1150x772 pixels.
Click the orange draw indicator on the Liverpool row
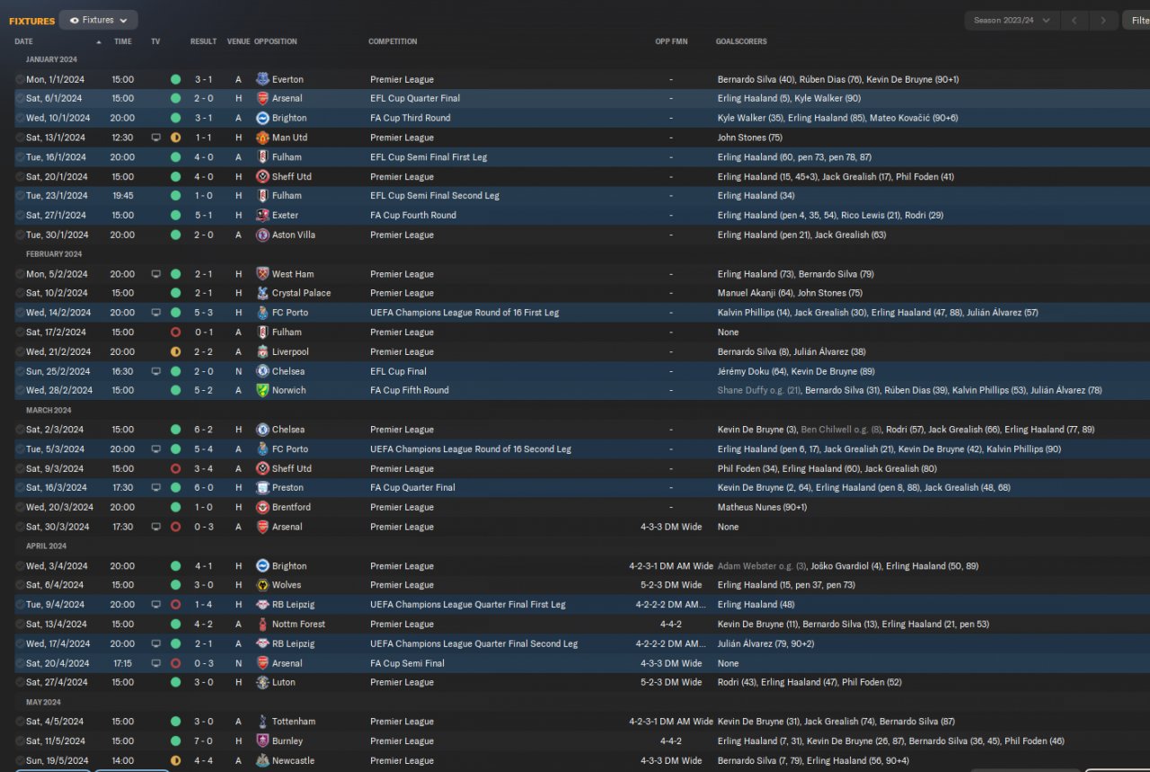[x=175, y=351]
